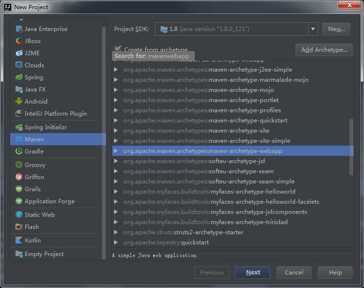This screenshot has height=288, width=364.
Task: Click the Previous button
Action: [212, 273]
